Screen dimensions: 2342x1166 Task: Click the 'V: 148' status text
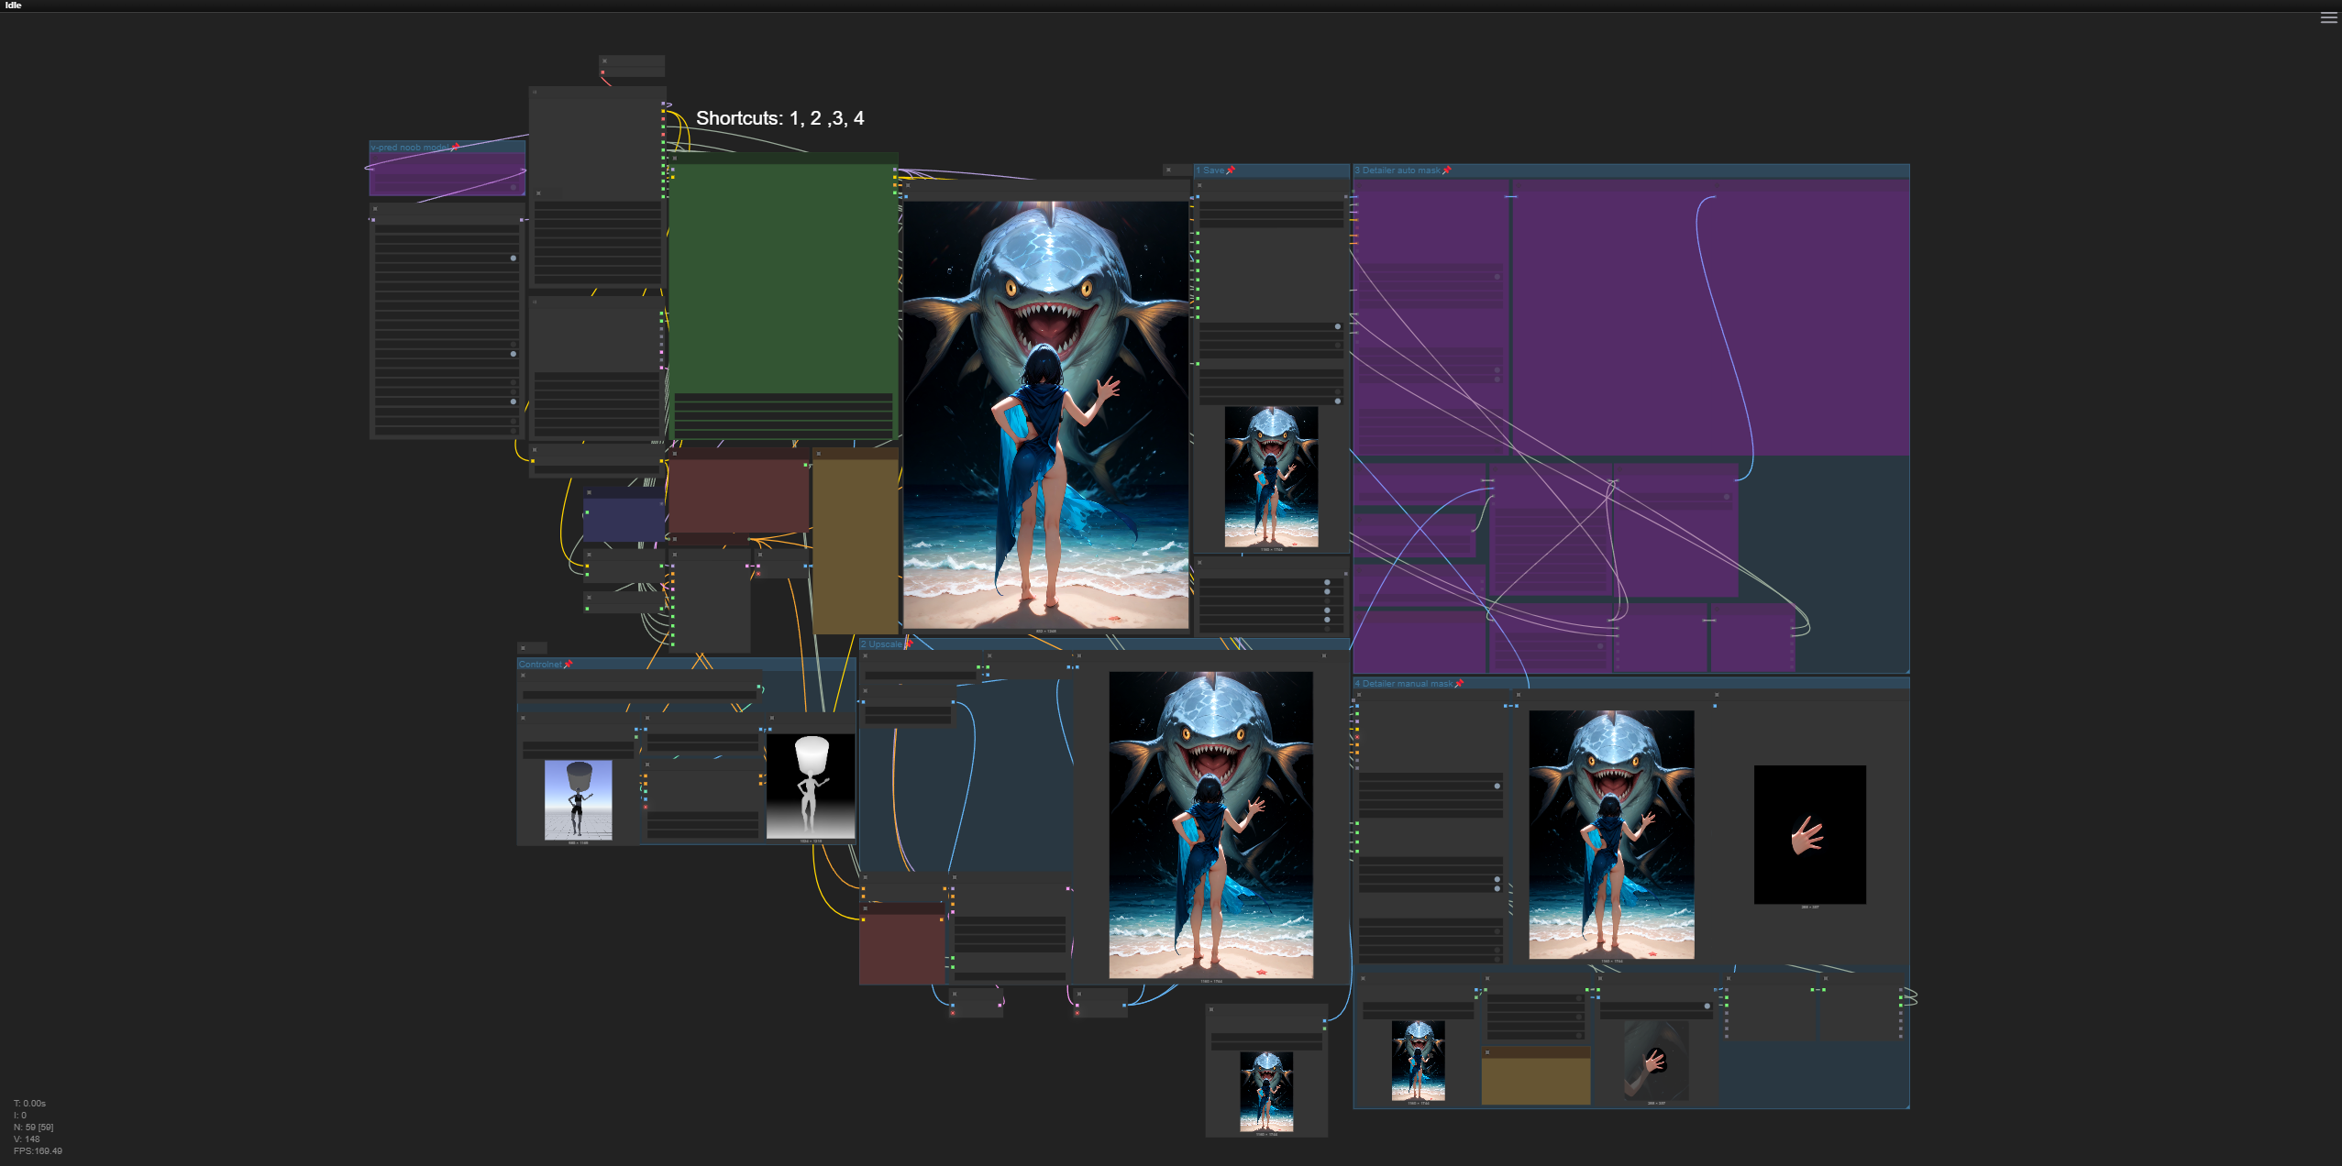(x=27, y=1139)
